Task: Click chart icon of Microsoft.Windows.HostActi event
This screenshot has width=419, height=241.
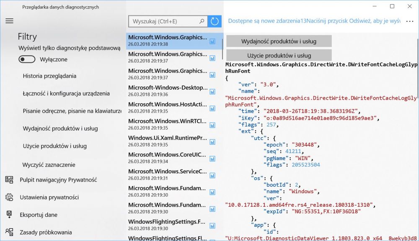Action: coord(212,108)
